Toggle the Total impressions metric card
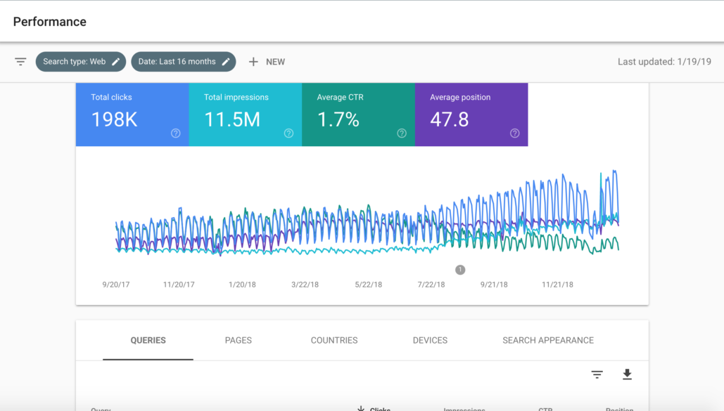 pyautogui.click(x=246, y=115)
